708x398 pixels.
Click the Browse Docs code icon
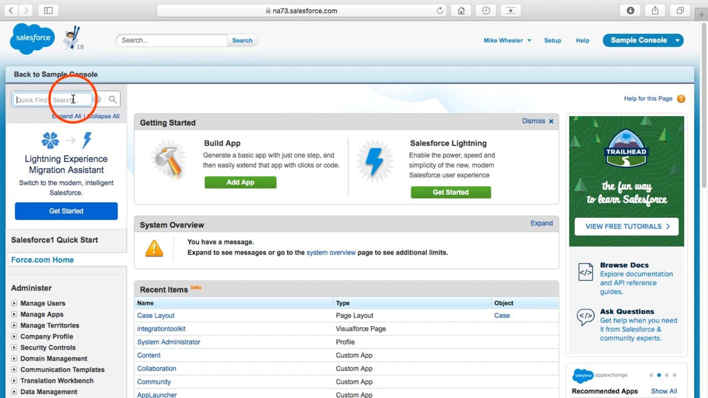pos(585,272)
